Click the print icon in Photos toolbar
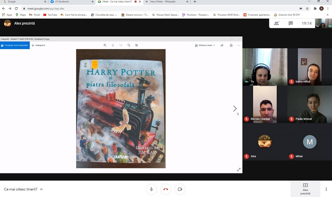 [231, 45]
